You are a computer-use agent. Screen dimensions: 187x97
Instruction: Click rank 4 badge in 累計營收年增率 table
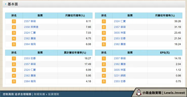(x=14, y=76)
